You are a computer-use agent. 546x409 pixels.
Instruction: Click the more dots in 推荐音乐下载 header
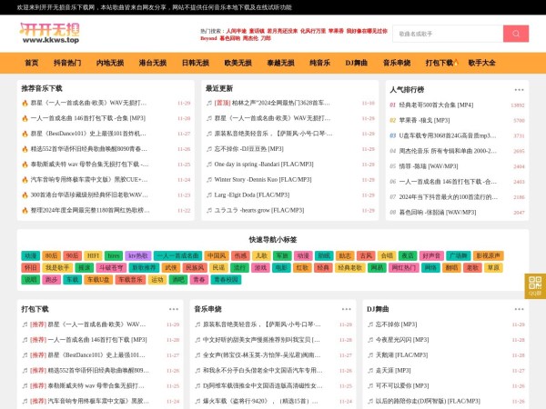(185, 89)
